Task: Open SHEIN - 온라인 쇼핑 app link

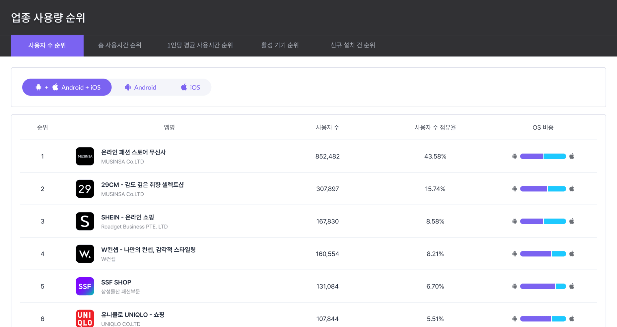Action: [x=128, y=217]
